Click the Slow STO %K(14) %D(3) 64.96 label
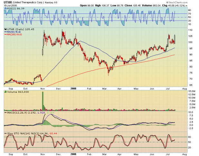The image size is (199, 156). tap(28, 133)
